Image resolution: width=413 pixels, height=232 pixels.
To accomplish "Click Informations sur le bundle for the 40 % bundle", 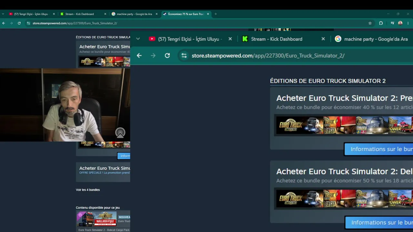I will pos(379,149).
